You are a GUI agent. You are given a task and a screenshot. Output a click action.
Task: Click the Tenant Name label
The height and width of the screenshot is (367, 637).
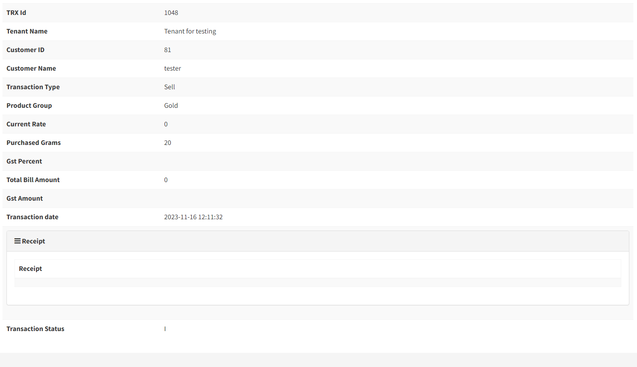point(27,31)
